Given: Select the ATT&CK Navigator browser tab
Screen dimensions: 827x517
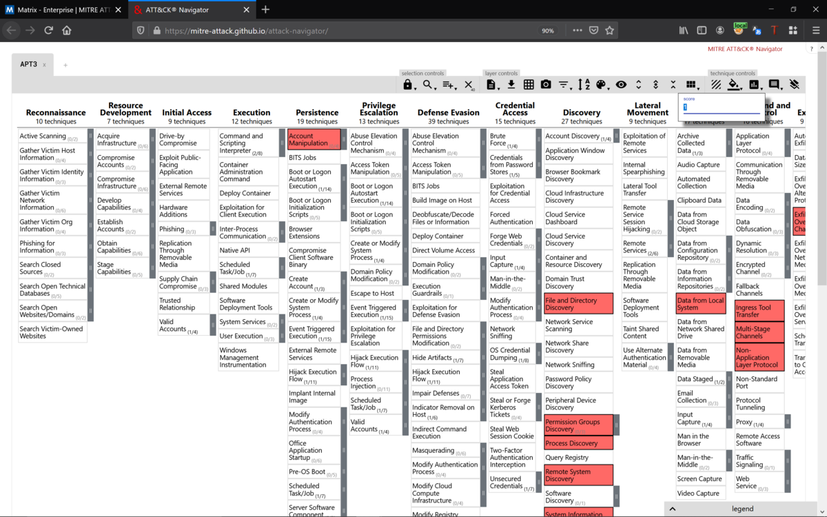Looking at the screenshot, I should point(191,10).
